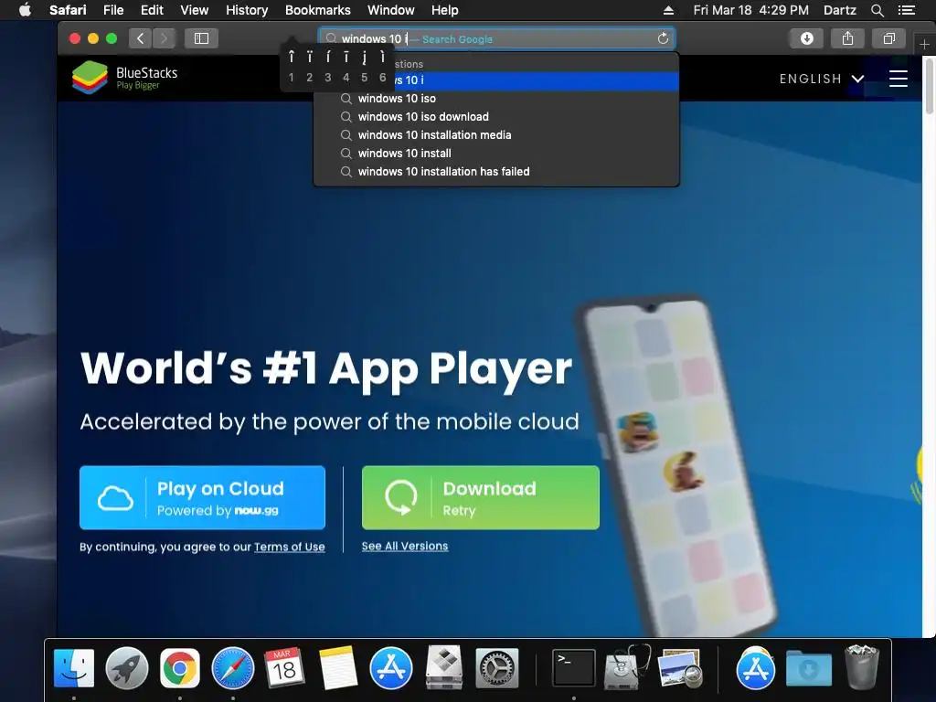Open Preview app in the Dock
Viewport: 936px width, 702px height.
click(679, 667)
